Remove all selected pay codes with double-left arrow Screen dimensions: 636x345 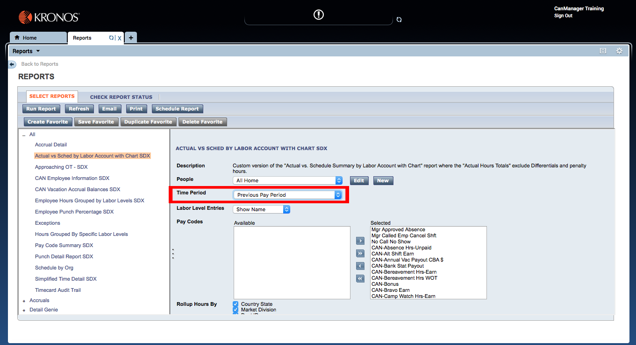click(x=360, y=278)
